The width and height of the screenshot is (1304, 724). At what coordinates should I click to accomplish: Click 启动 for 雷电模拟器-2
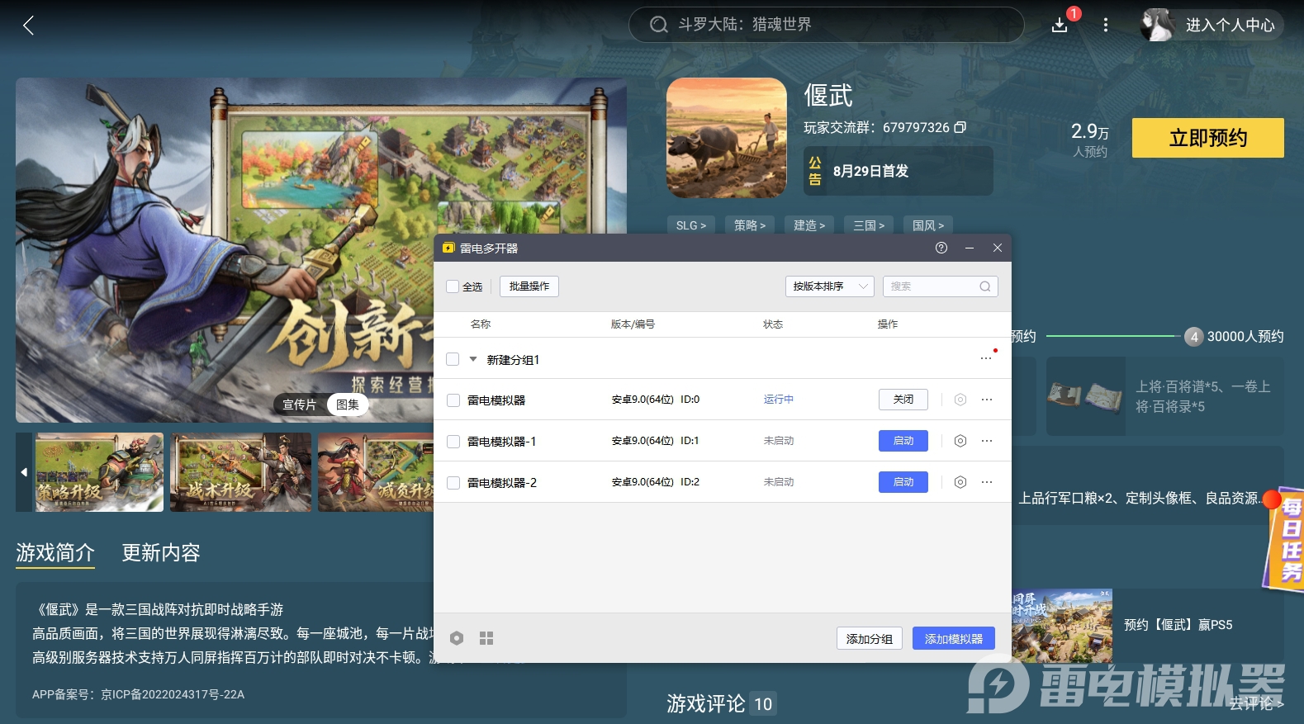[903, 482]
